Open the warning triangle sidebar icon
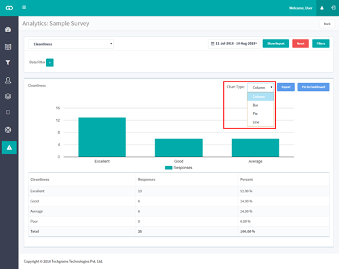339x269 pixels. point(9,147)
